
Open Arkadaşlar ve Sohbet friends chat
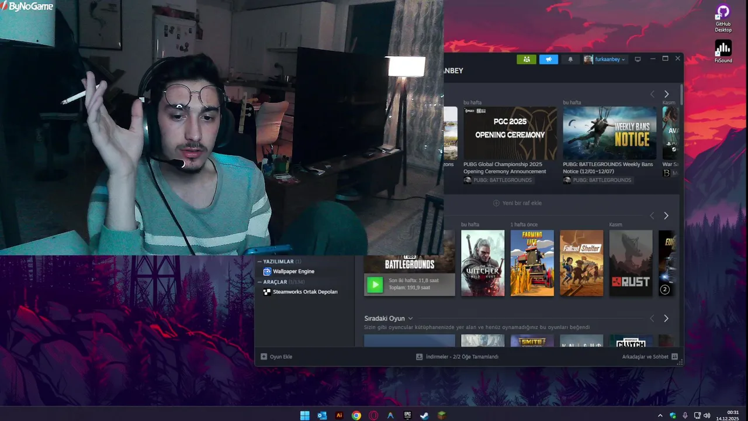click(x=650, y=357)
